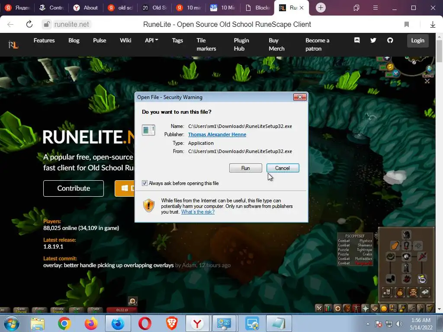This screenshot has height=332, width=443.
Task: Open the Twitter icon in navbar
Action: [373, 40]
